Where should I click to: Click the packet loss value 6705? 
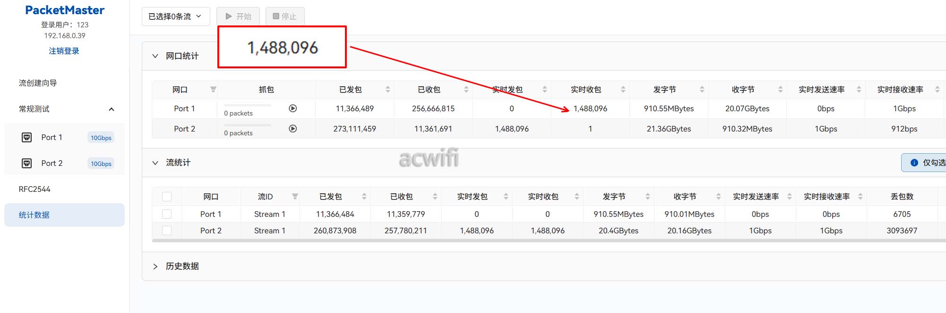tap(902, 214)
